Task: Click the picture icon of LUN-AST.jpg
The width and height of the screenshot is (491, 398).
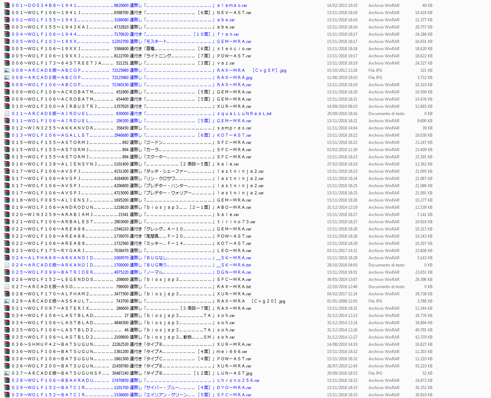Action: click(7, 373)
